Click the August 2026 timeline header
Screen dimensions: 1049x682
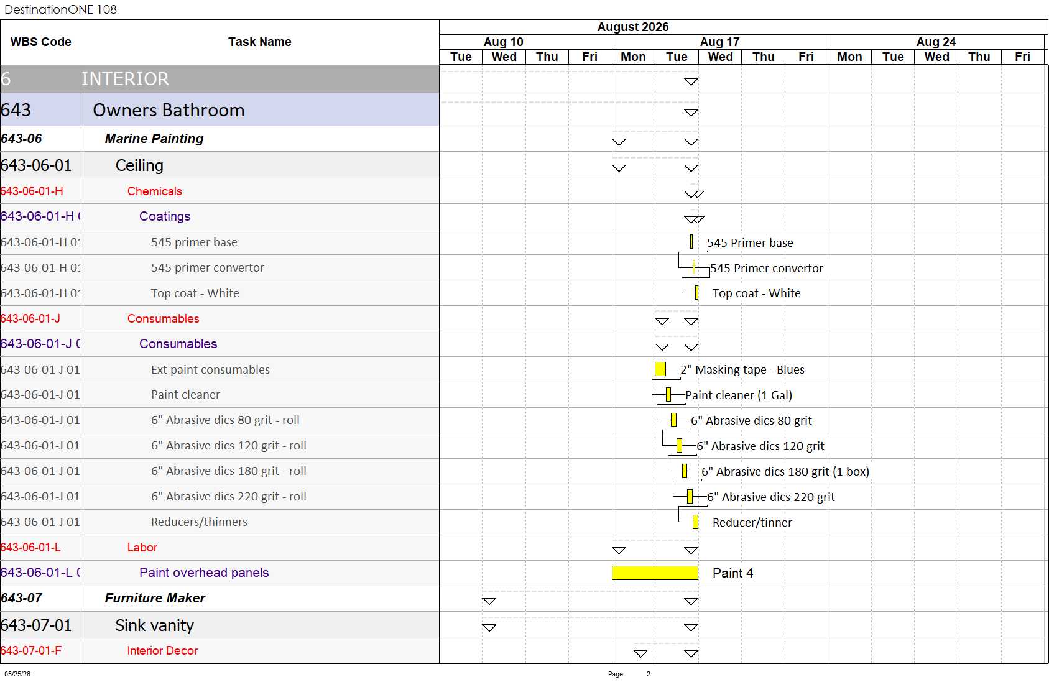633,27
